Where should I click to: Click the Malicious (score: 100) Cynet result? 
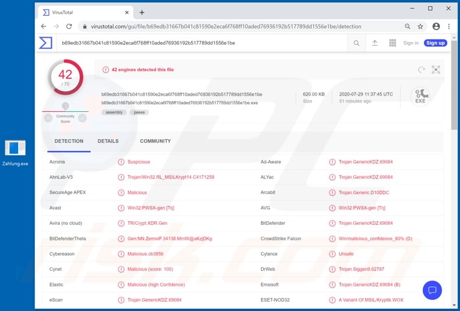pyautogui.click(x=150, y=269)
